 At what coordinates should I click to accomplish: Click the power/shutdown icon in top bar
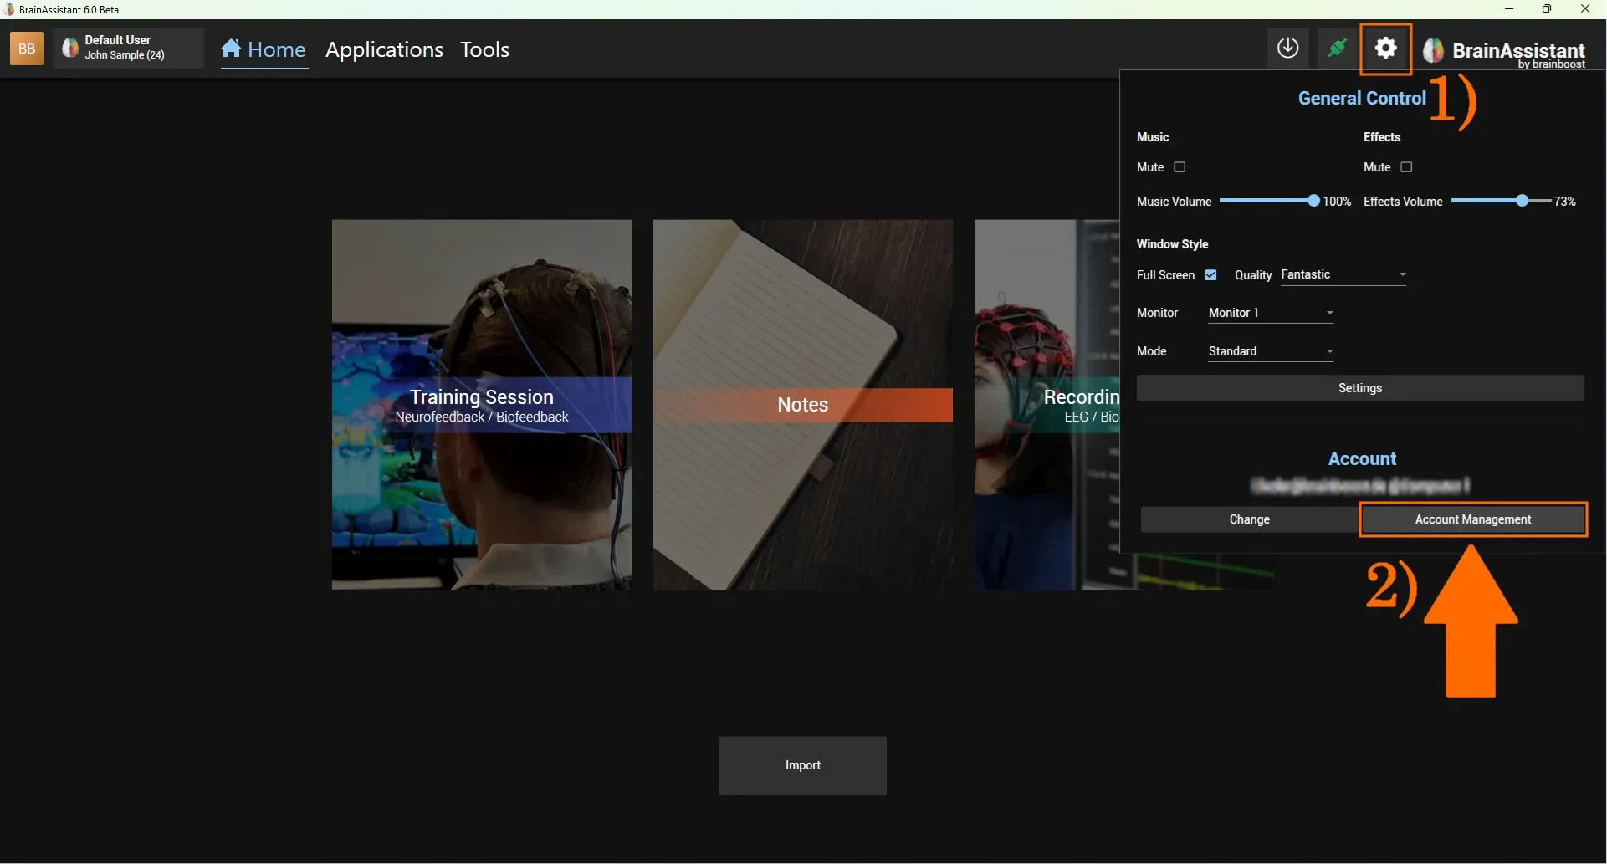(1288, 49)
